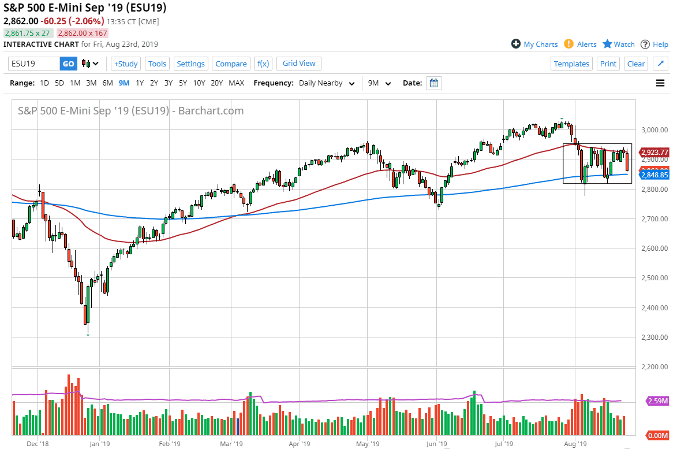This screenshot has height=449, width=677.
Task: Click the expand chart arrow icon
Action: pyautogui.click(x=660, y=64)
